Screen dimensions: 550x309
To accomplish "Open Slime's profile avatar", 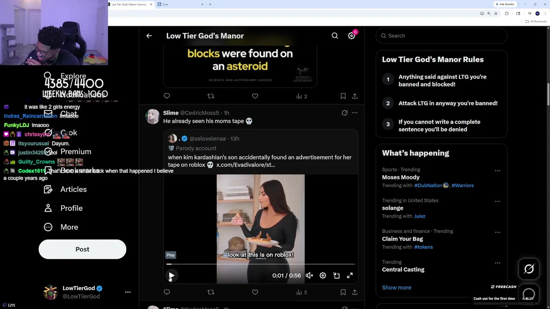I will tap(153, 116).
